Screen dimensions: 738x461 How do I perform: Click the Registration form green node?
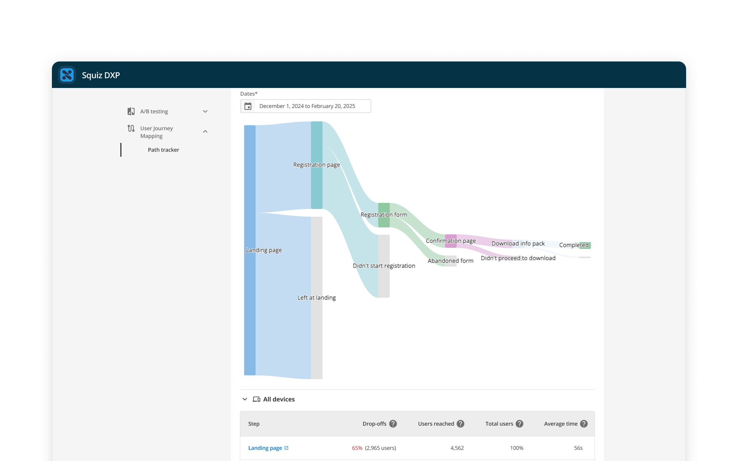[384, 215]
